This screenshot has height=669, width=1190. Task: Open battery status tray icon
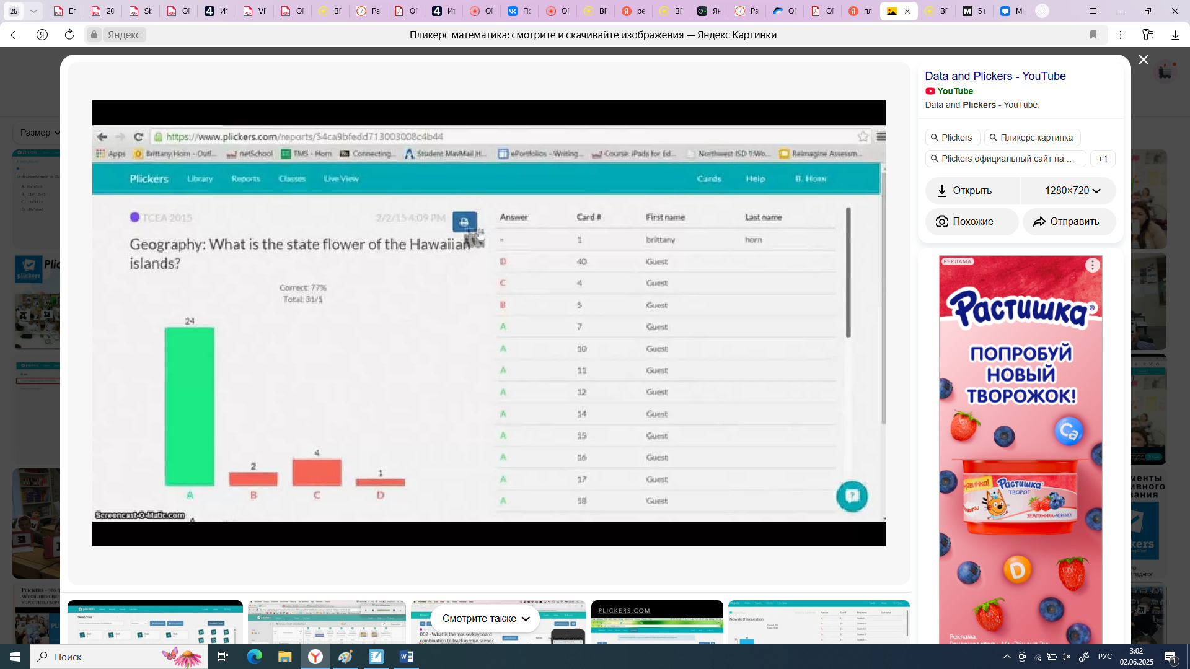[1052, 657]
